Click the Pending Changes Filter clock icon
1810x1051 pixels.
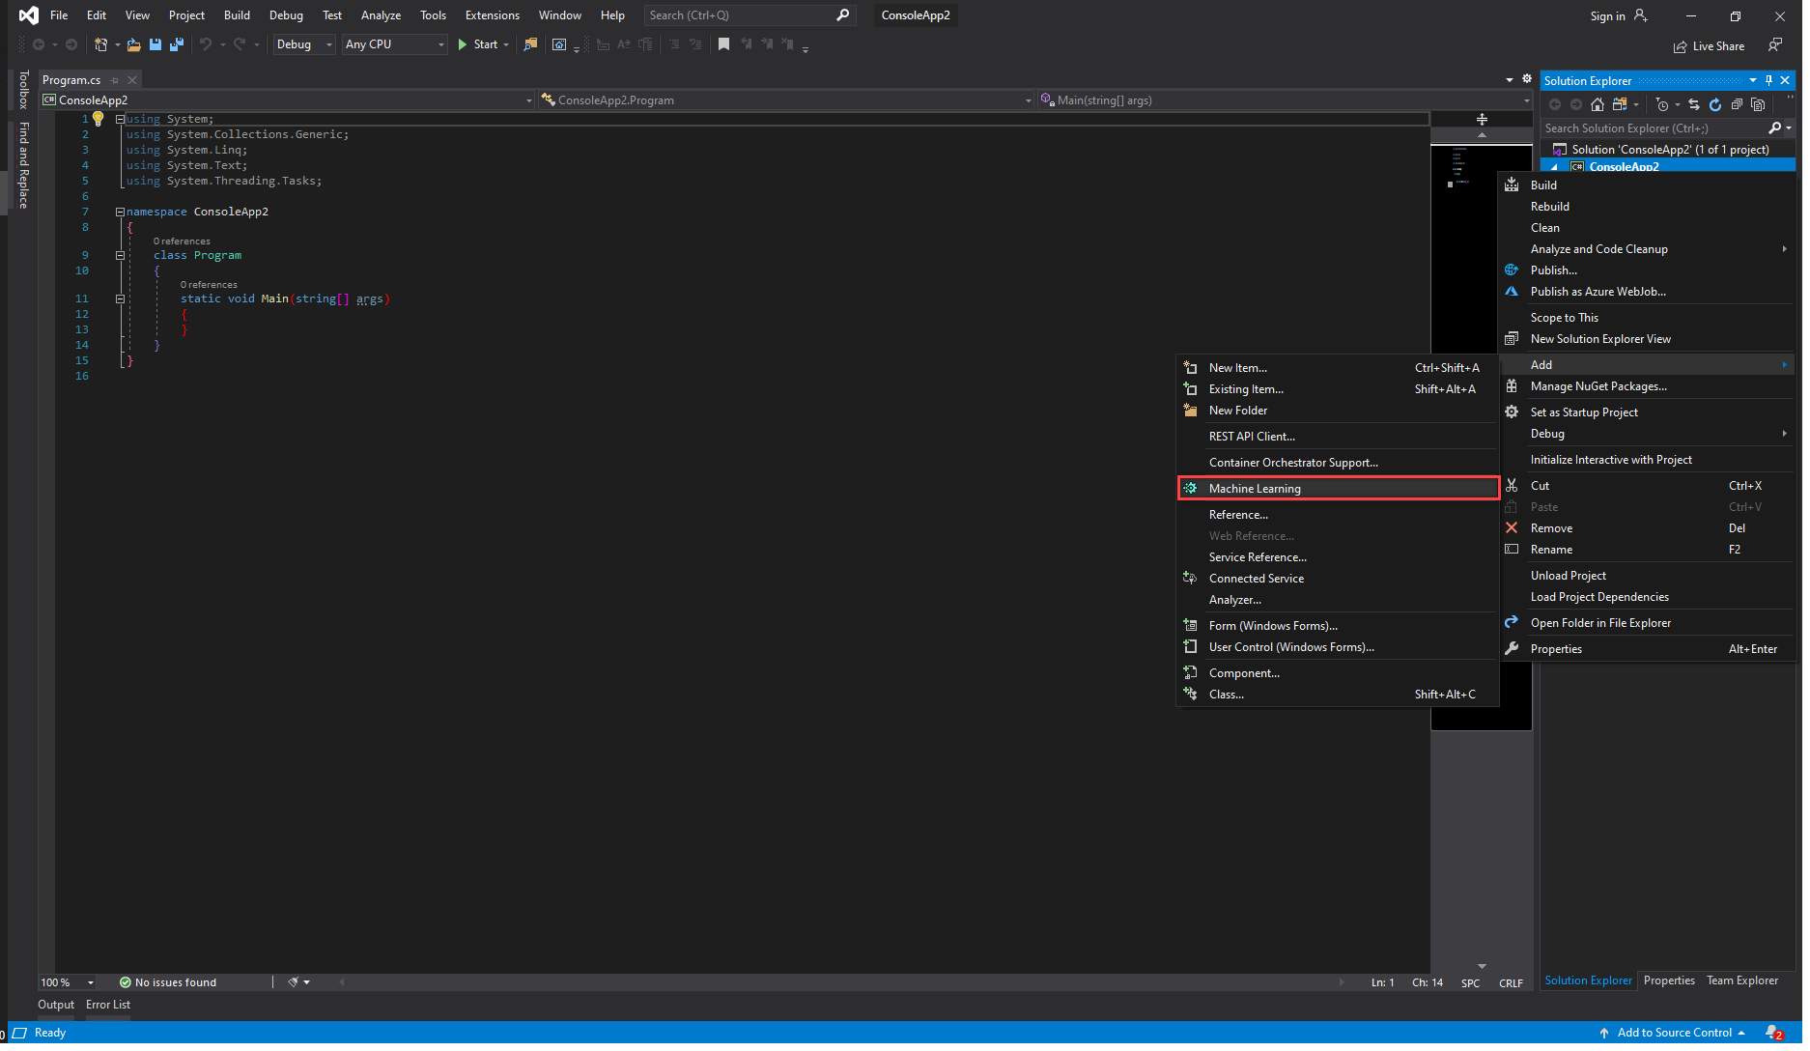1661,104
